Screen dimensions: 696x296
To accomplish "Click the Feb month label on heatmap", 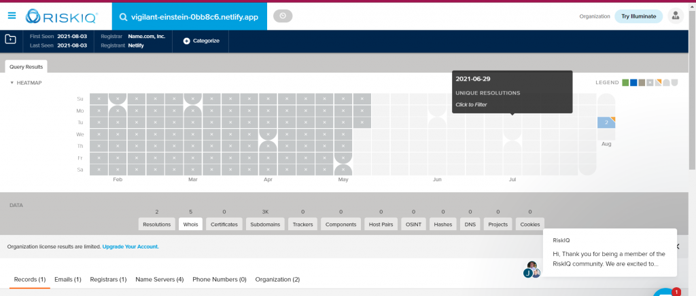I will point(118,180).
